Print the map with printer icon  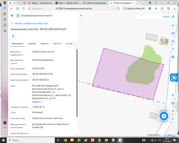pos(173,57)
